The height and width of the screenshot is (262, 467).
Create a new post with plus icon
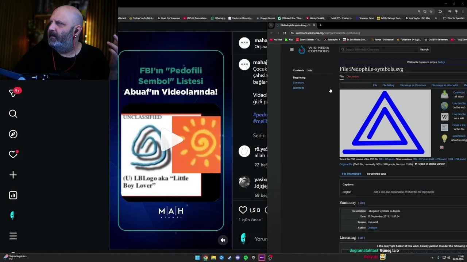pos(13,175)
